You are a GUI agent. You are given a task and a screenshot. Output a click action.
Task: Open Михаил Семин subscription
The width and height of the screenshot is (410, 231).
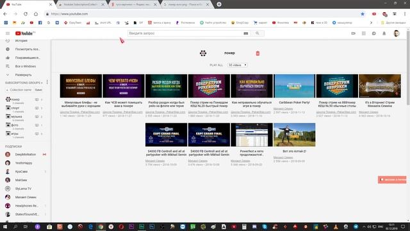(x=26, y=197)
